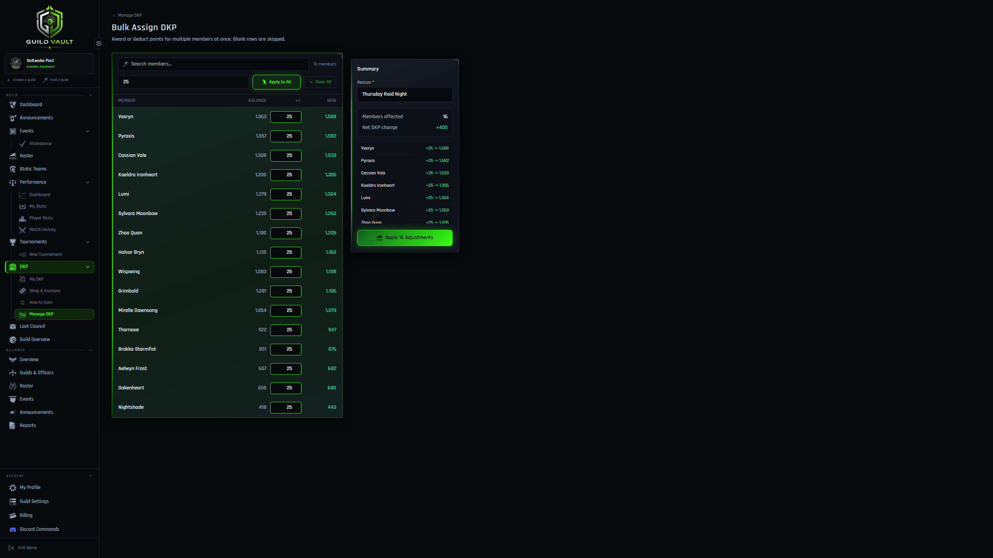Click the Guild Vault logo
This screenshot has width=993, height=558.
50,26
